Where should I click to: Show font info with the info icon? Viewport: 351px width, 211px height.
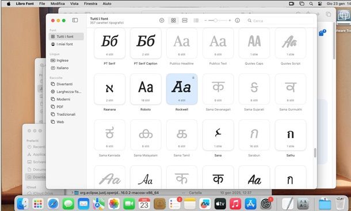tap(237, 21)
